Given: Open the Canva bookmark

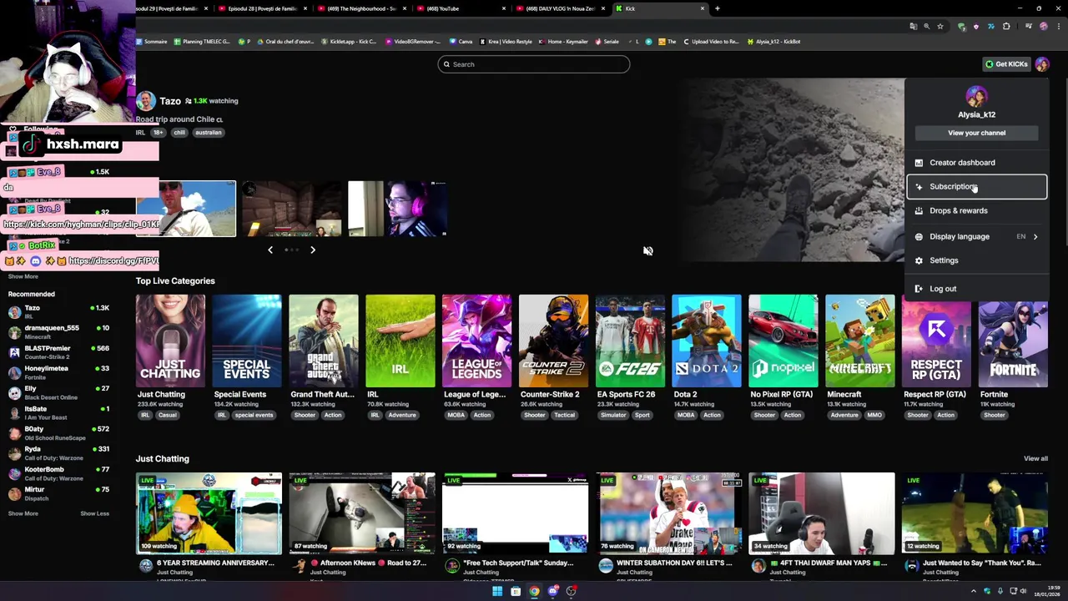Looking at the screenshot, I should point(461,41).
